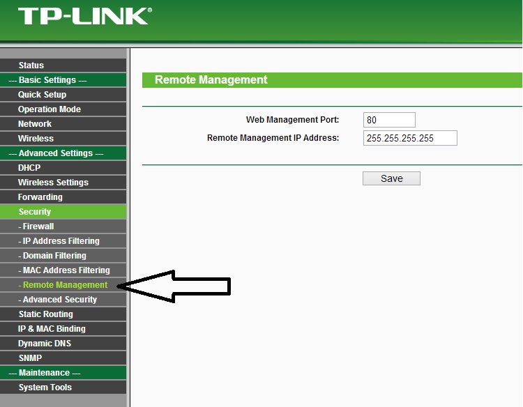Open Dynamic DNS settings
The image size is (523, 407).
[63, 344]
